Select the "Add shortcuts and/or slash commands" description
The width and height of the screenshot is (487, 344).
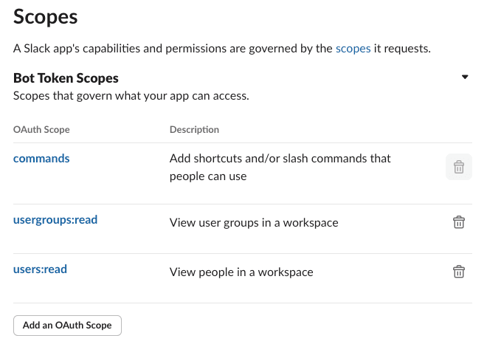click(280, 159)
